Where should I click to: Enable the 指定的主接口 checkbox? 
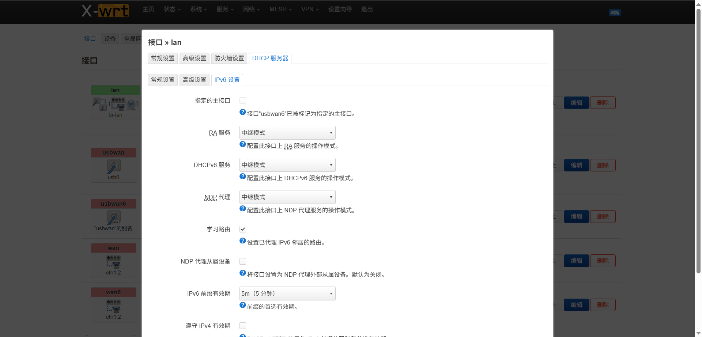(x=242, y=100)
